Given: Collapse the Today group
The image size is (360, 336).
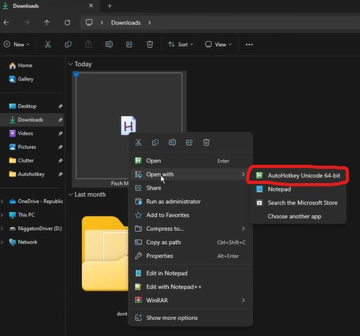Looking at the screenshot, I should coord(70,64).
